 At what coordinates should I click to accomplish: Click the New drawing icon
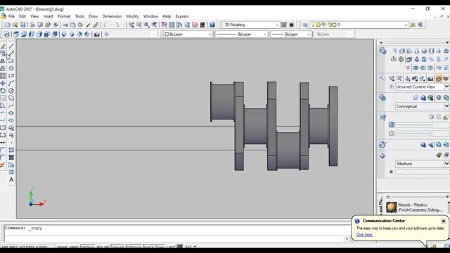[8, 25]
